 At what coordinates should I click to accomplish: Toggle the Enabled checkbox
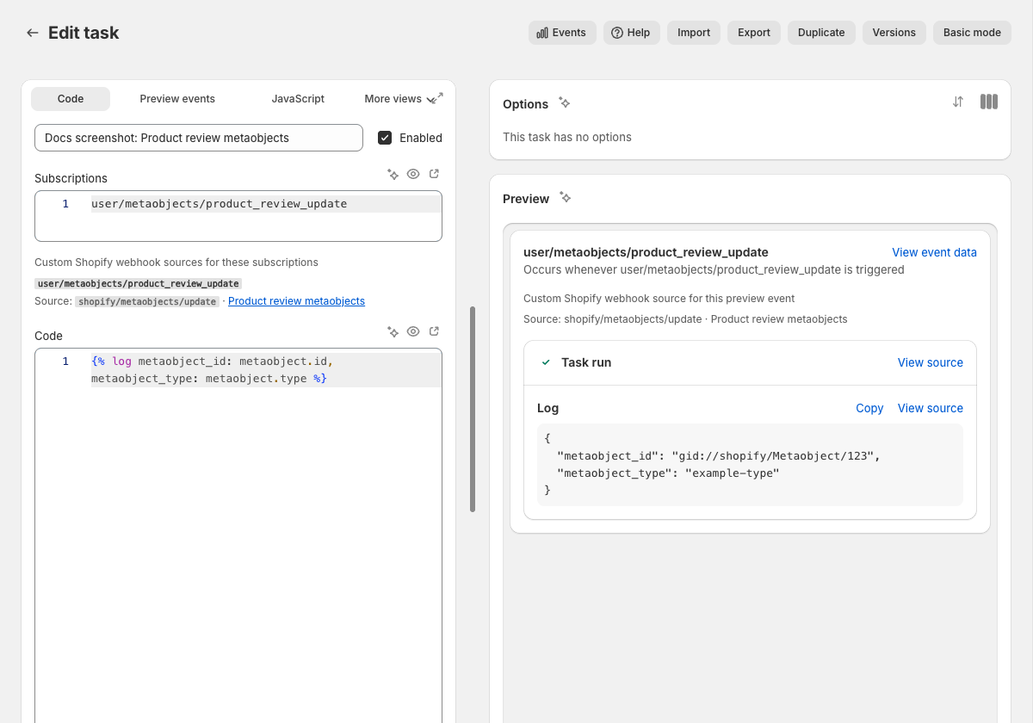coord(385,138)
